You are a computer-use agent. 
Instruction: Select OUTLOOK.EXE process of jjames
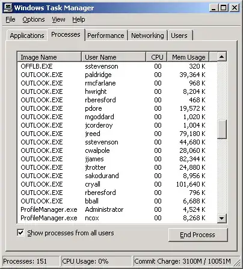pos(117,159)
